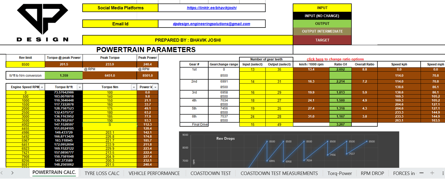Select the PREPARED BY : BHAVIK JOSHI cell
This screenshot has width=445, height=179.
[187, 40]
